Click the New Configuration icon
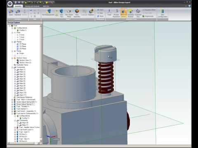The height and width of the screenshot is (148, 198). (x=163, y=13)
